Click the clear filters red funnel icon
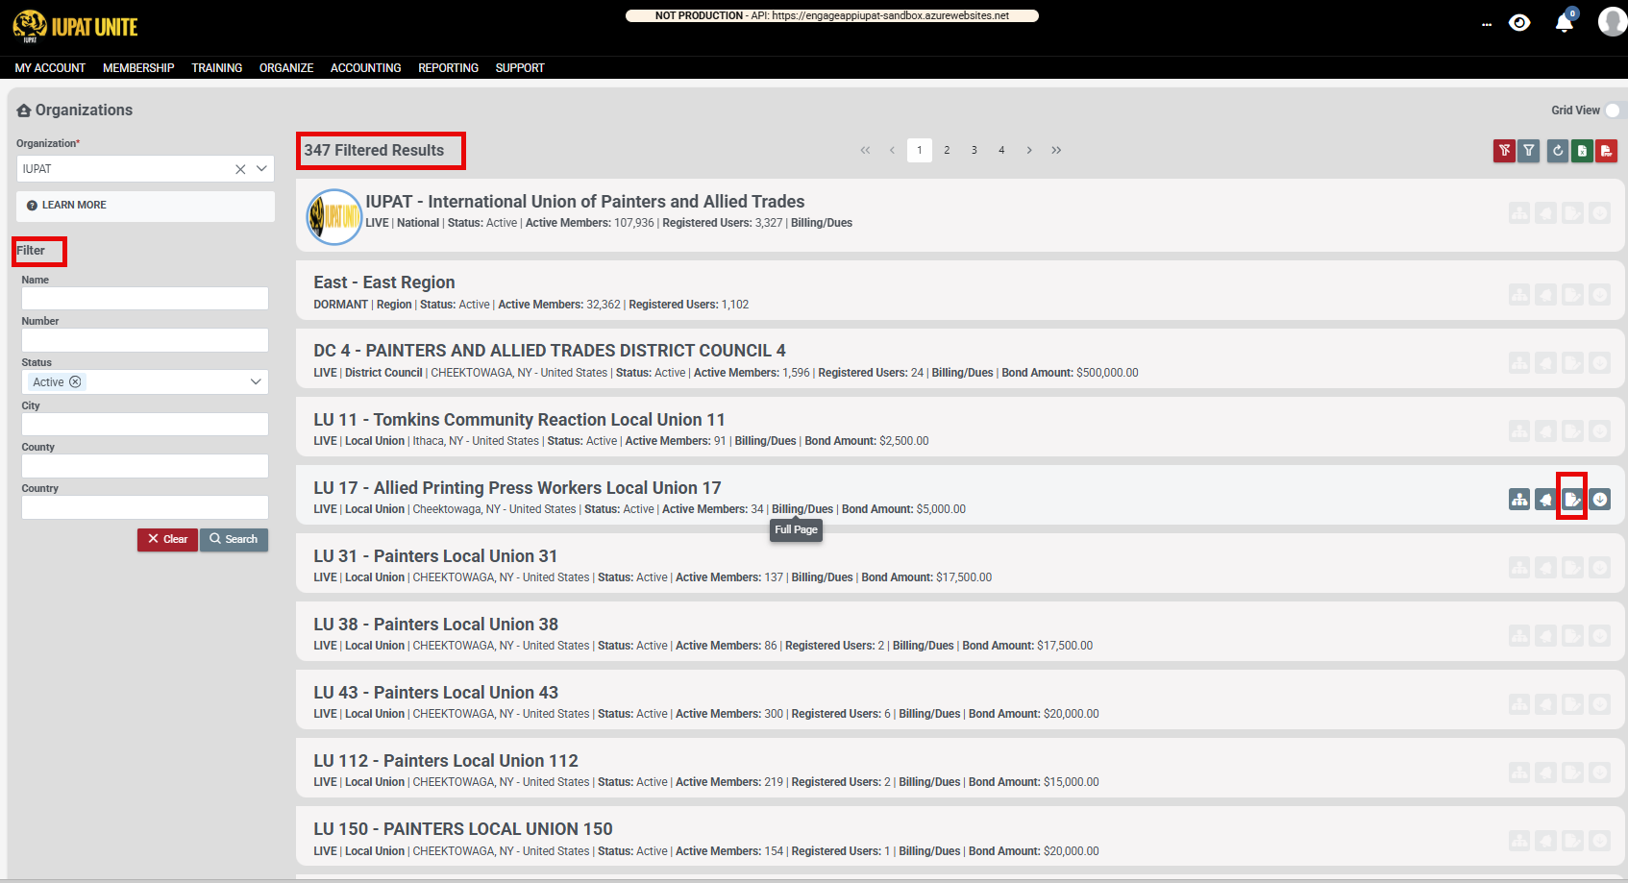Image resolution: width=1628 pixels, height=883 pixels. coord(1504,151)
